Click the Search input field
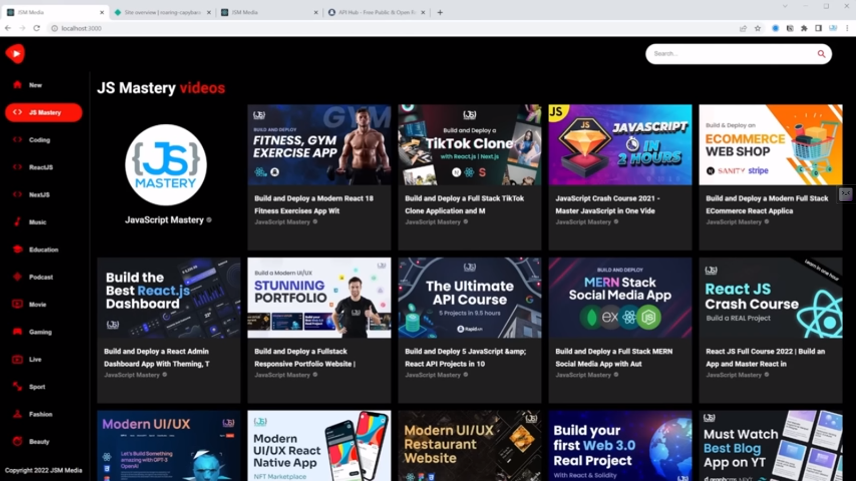The height and width of the screenshot is (481, 856). coord(732,53)
